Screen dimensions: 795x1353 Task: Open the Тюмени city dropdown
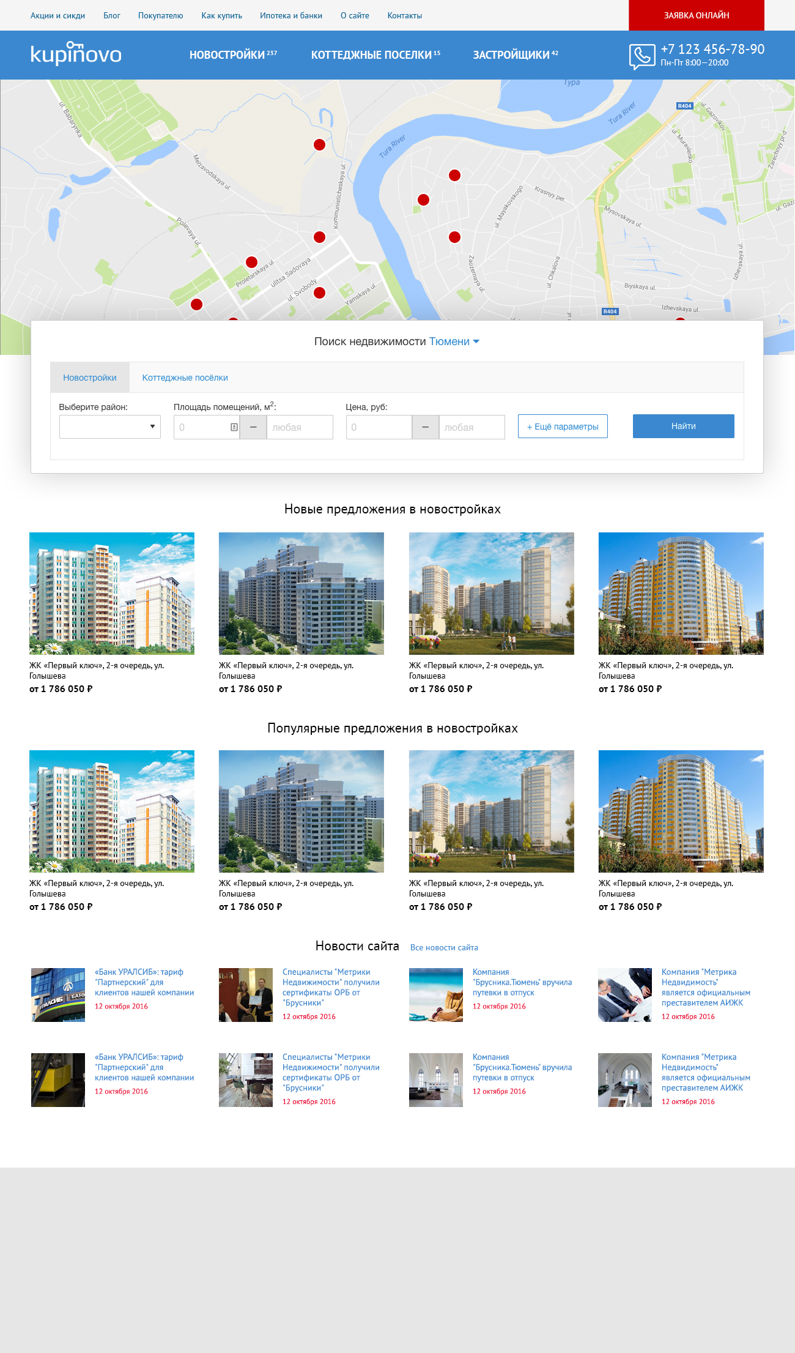click(454, 341)
